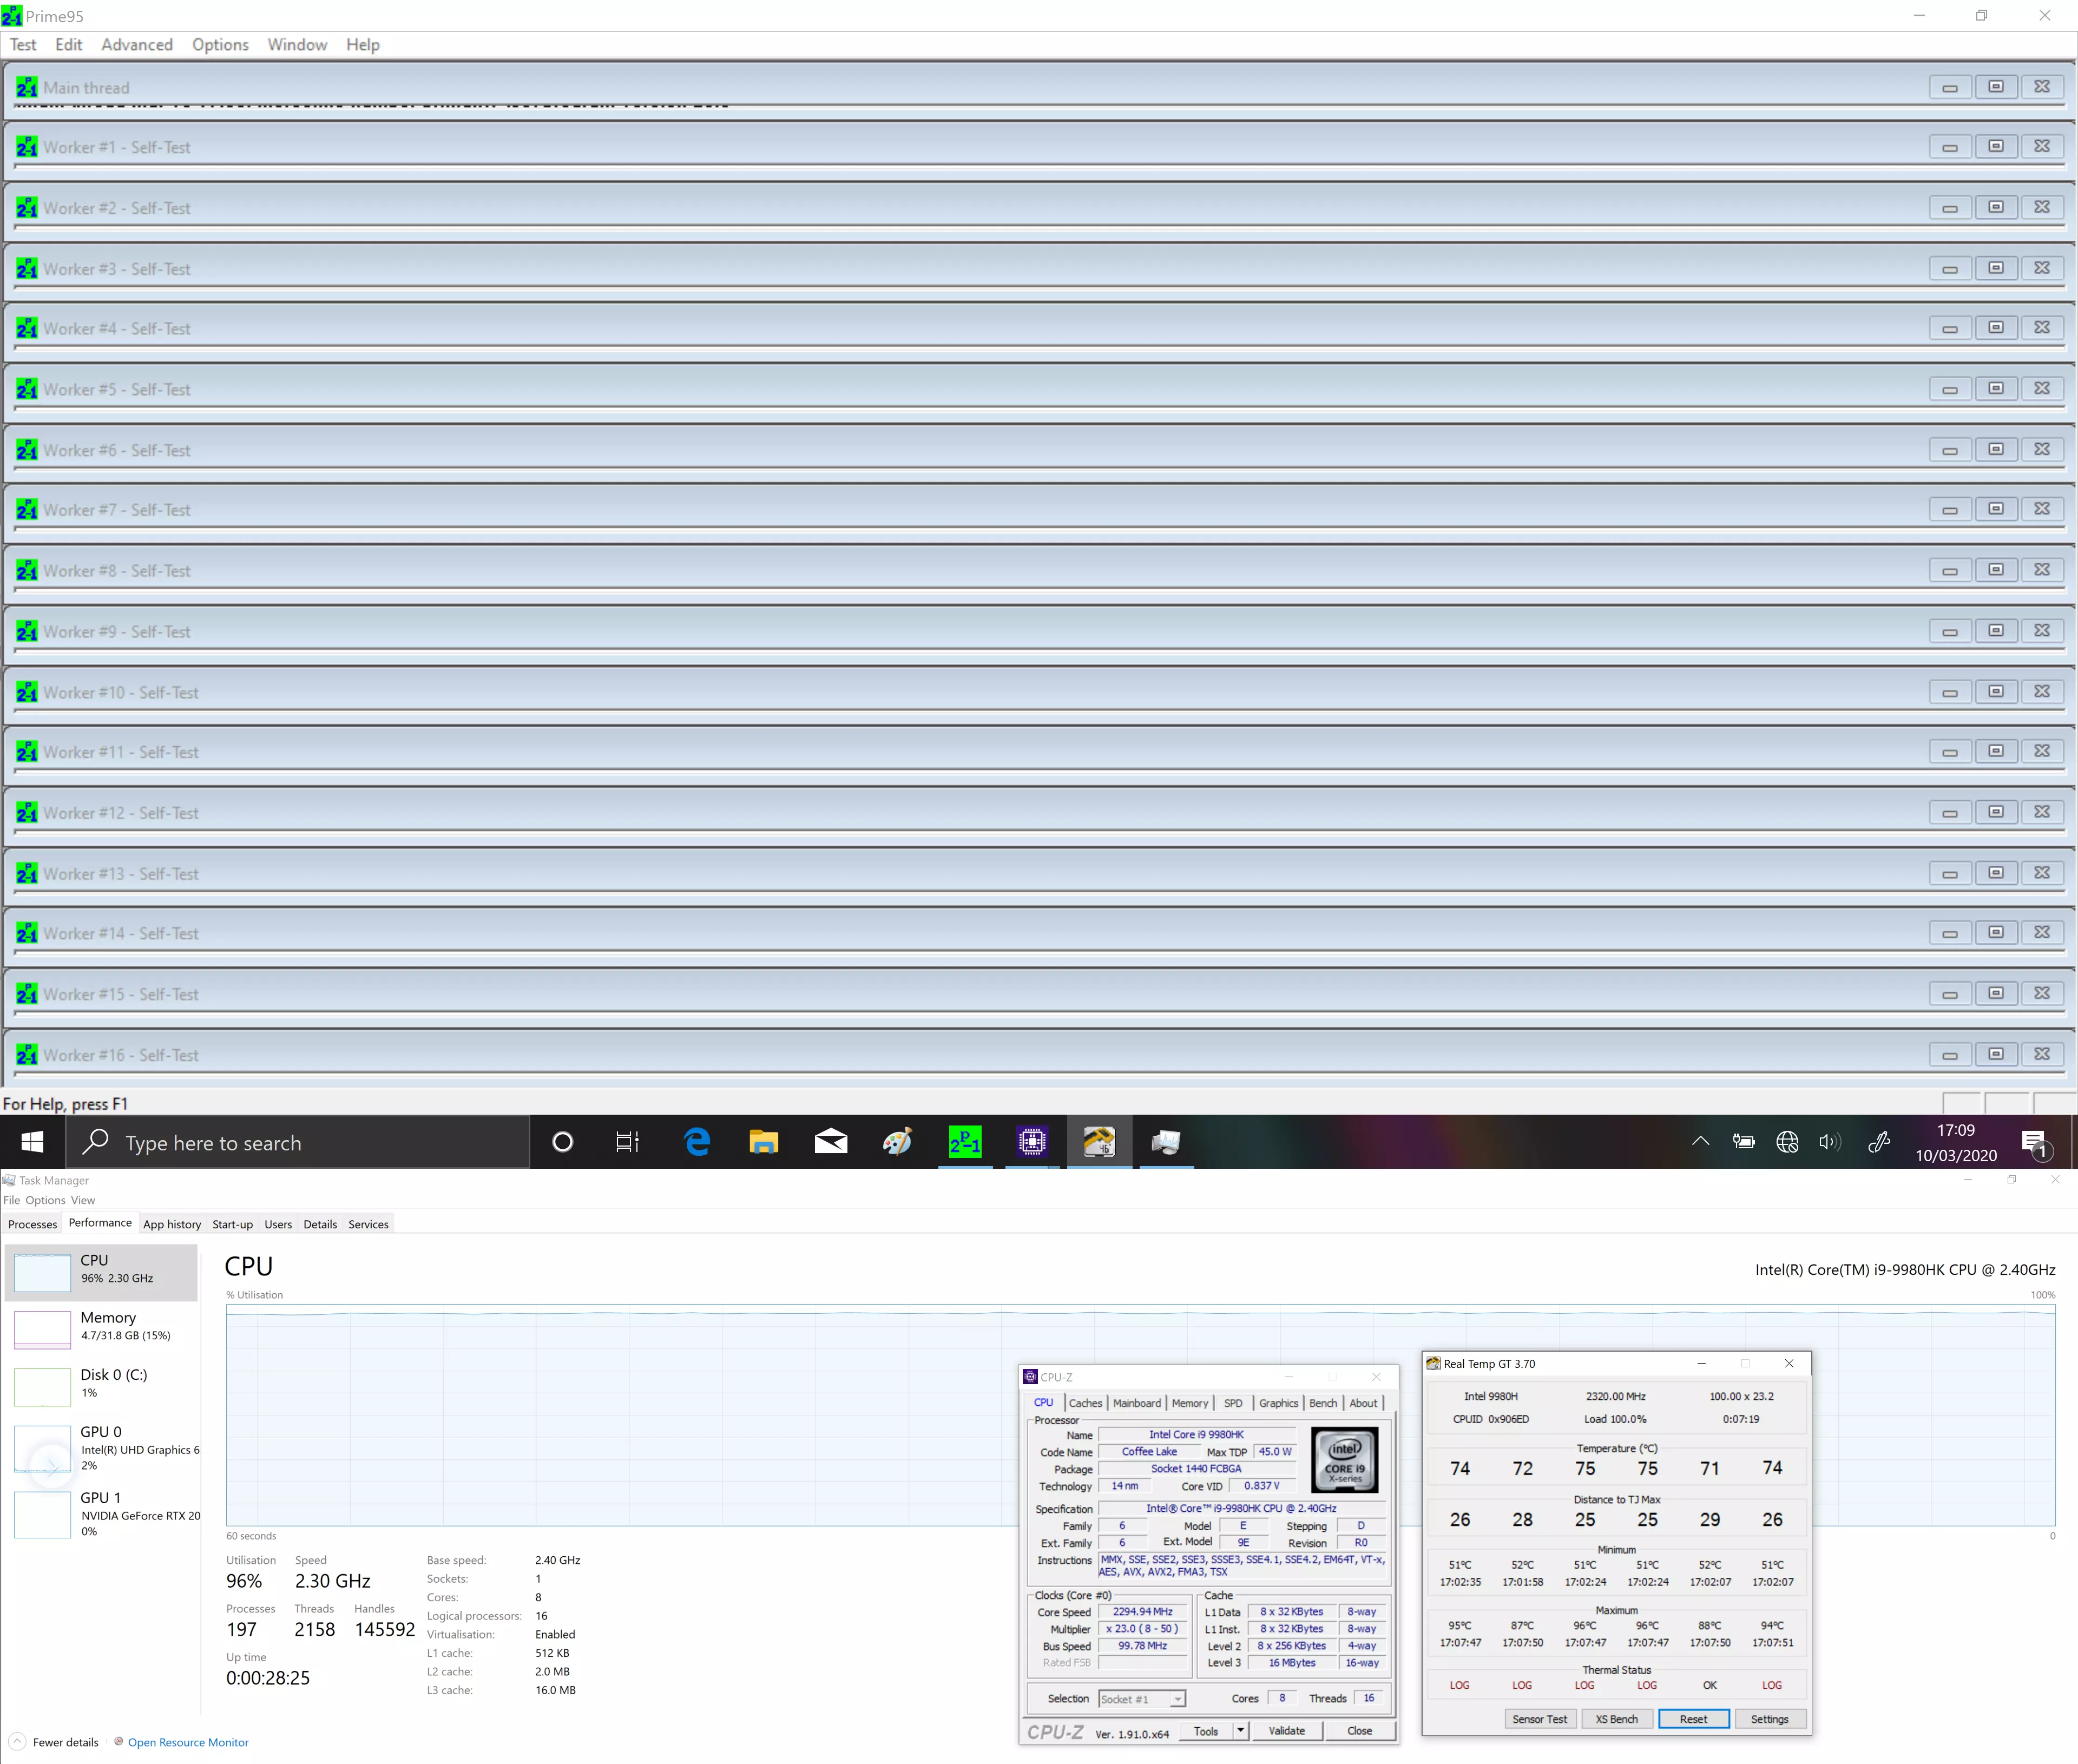Click the Prime95 application icon in the title bar

pyautogui.click(x=12, y=16)
